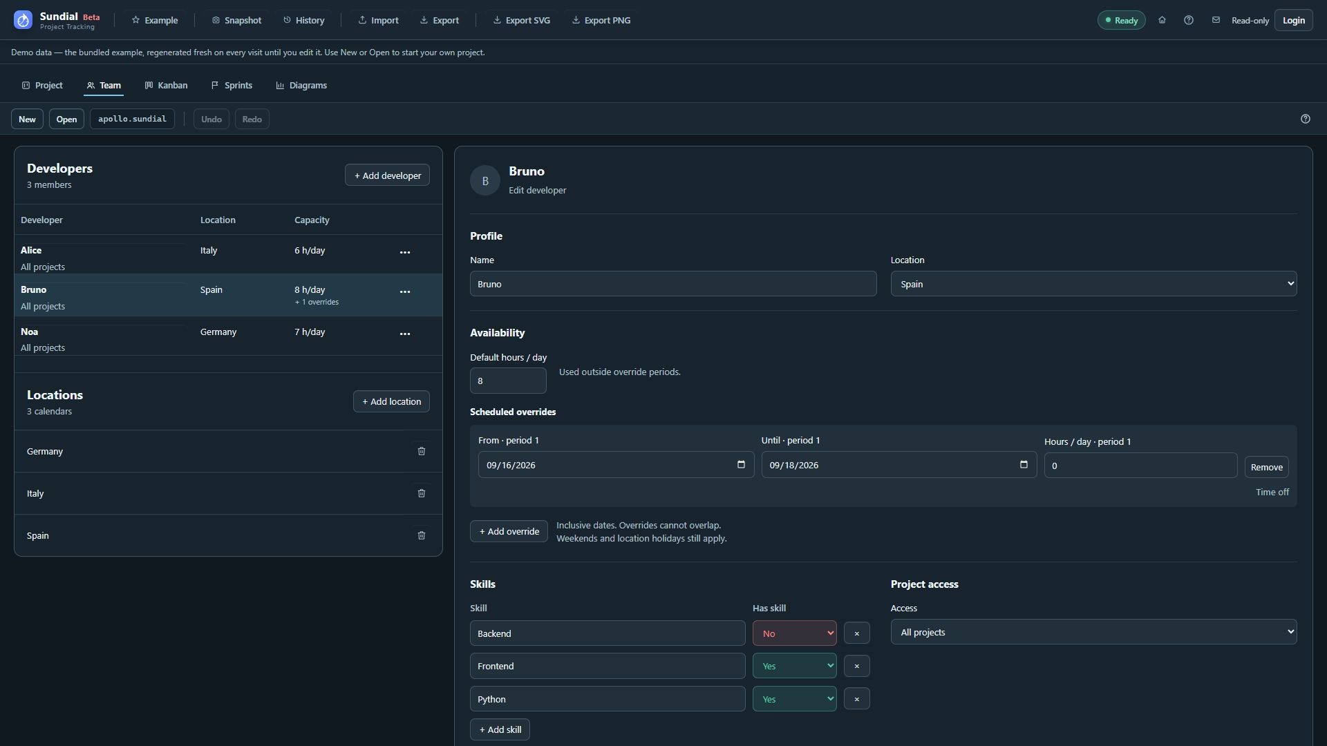Screen dimensions: 1327x746
Task: Click the Undo button
Action: point(211,119)
